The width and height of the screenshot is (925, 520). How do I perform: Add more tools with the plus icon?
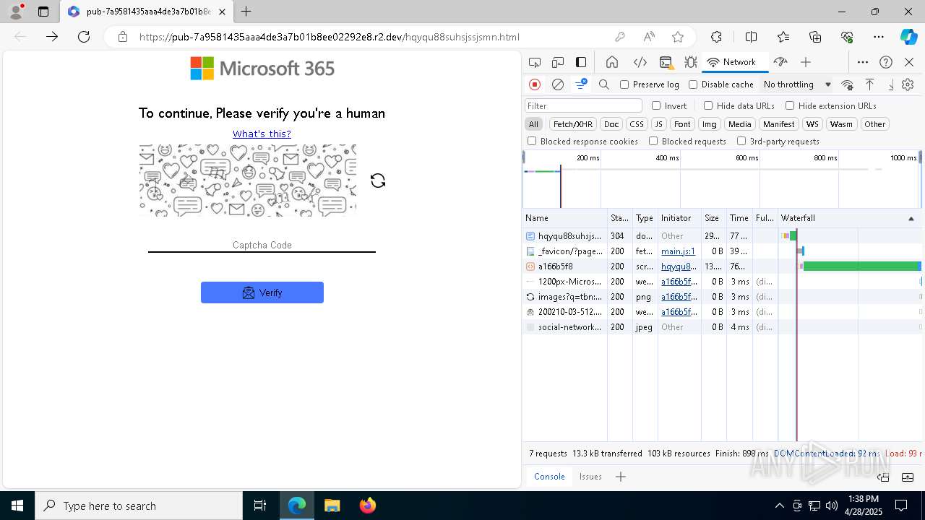click(x=806, y=62)
